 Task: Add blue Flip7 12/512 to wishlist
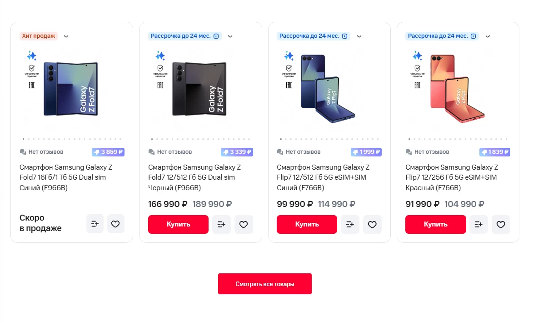[372, 224]
